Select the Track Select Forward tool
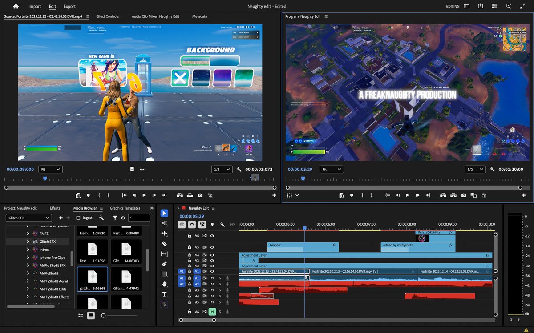 (164, 224)
